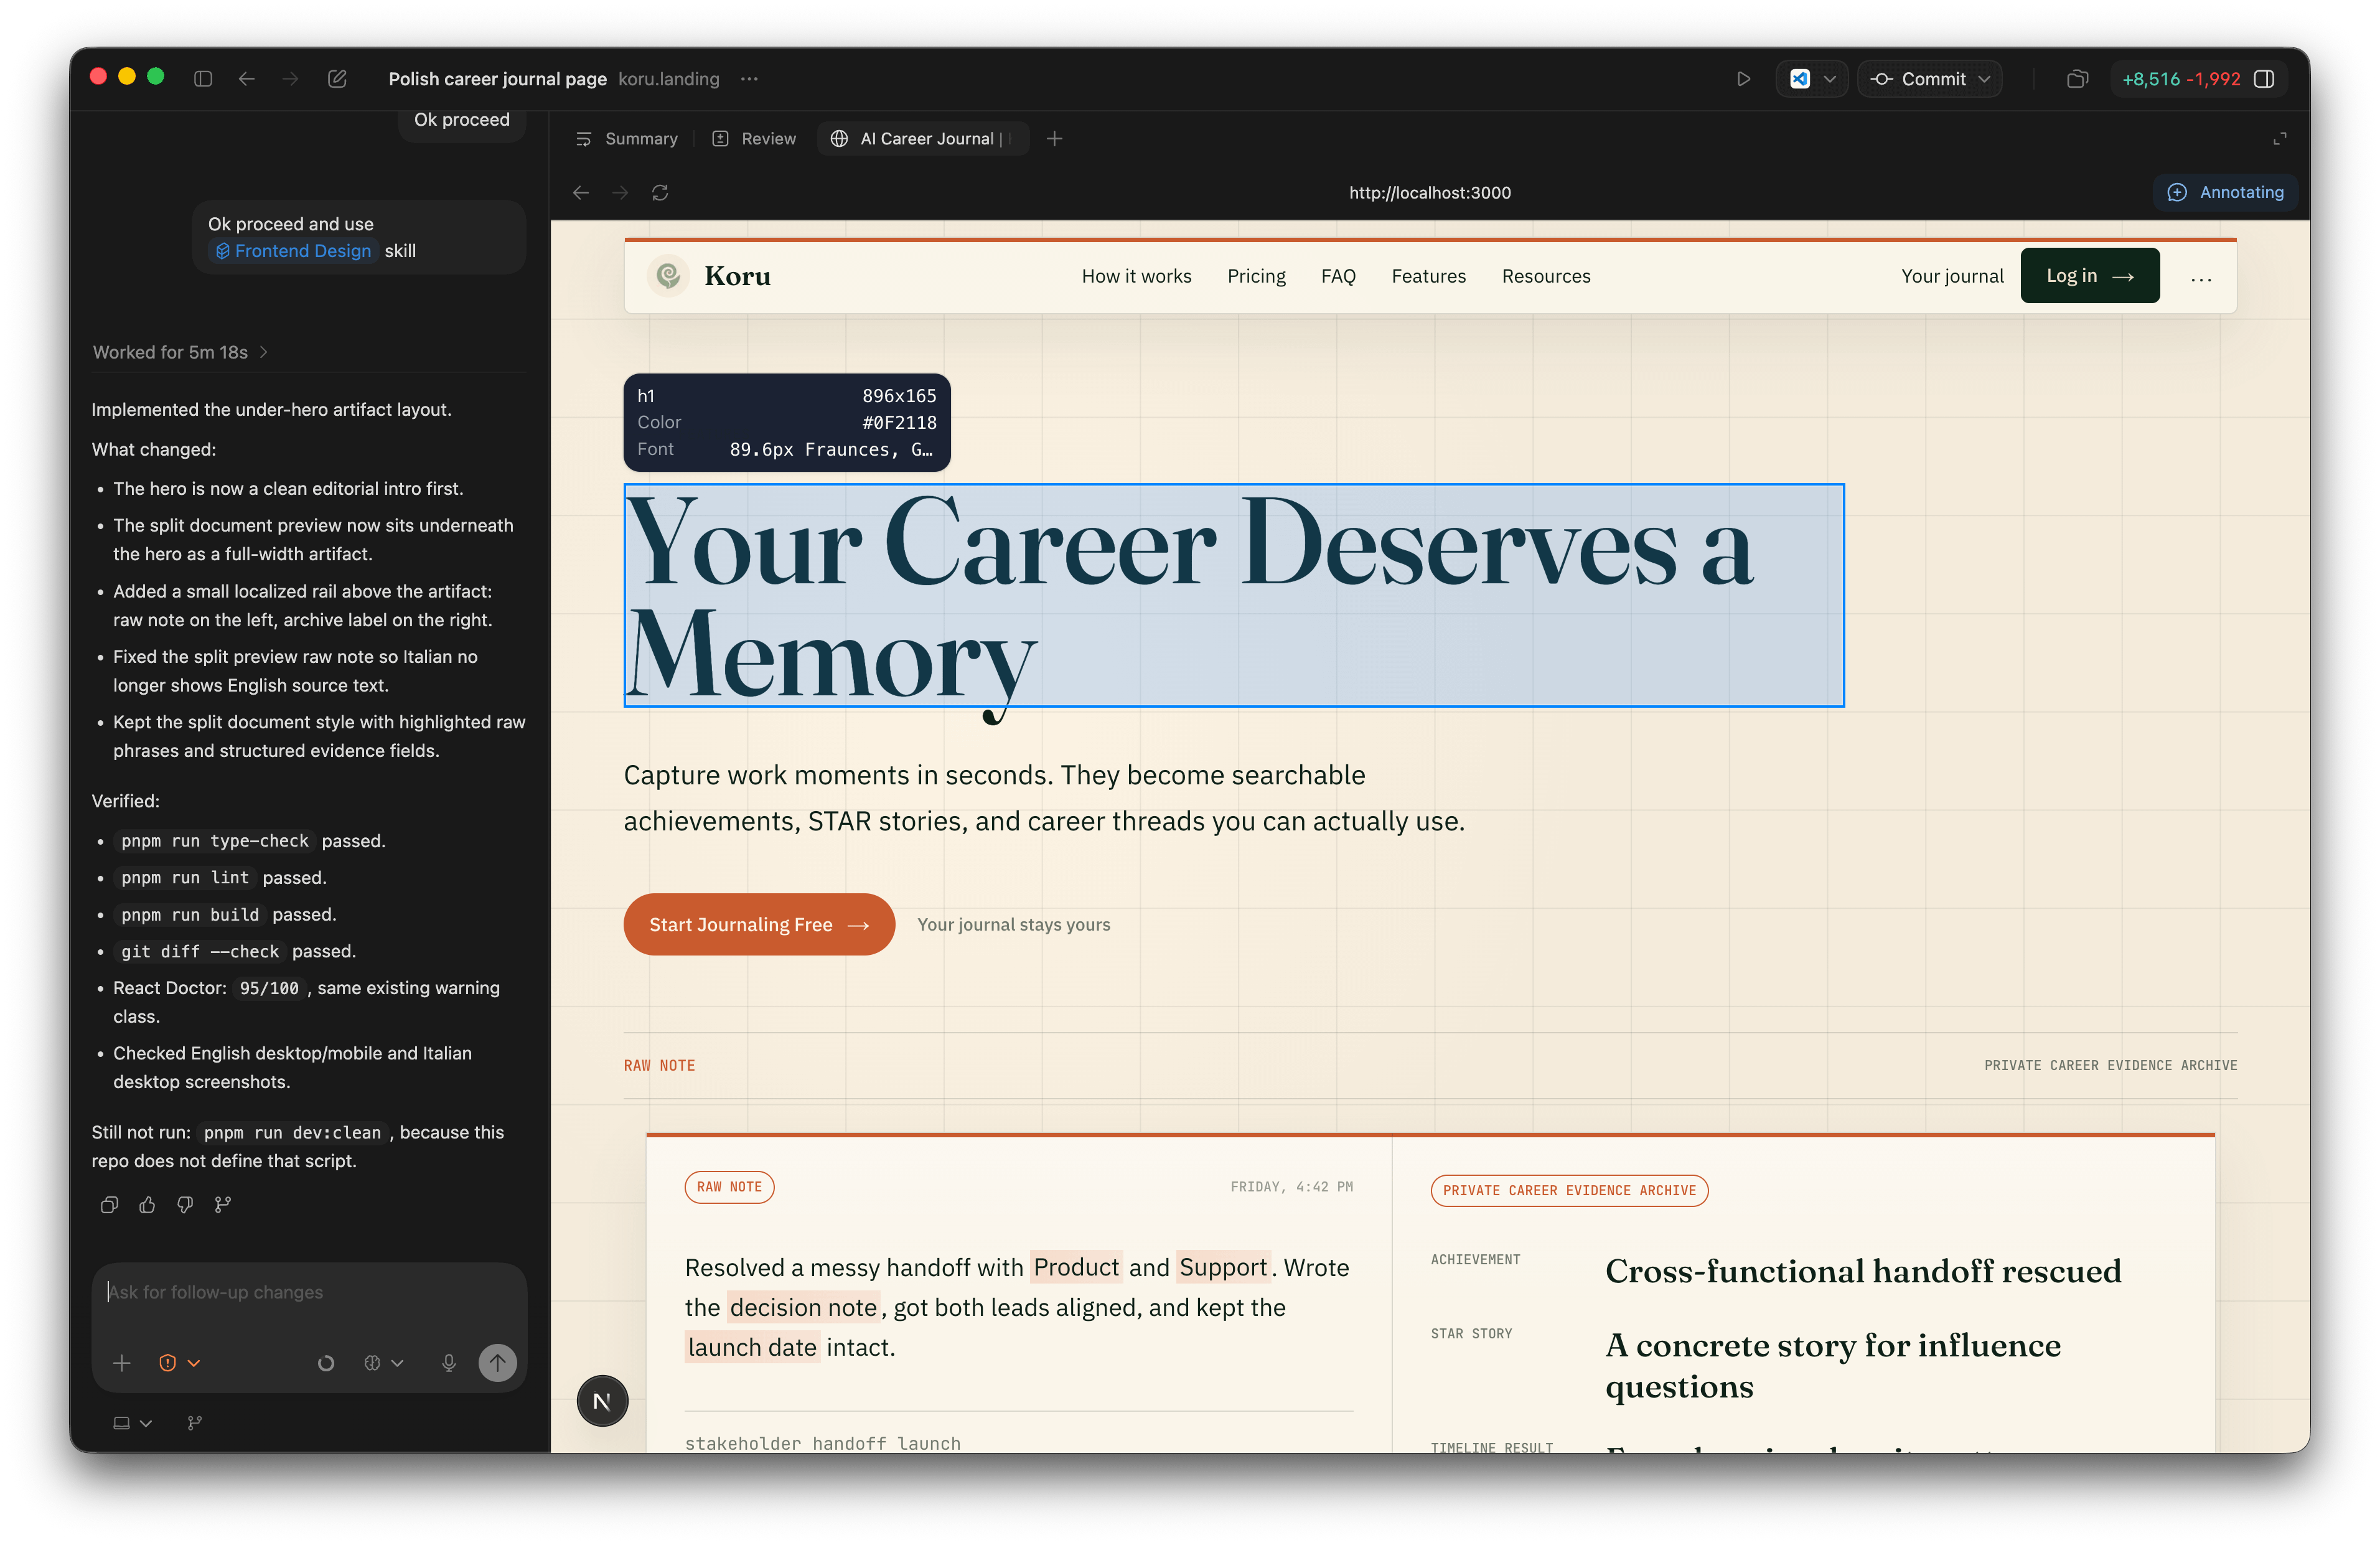The width and height of the screenshot is (2380, 1545).
Task: Select the AI Career Journal tab
Action: click(922, 139)
